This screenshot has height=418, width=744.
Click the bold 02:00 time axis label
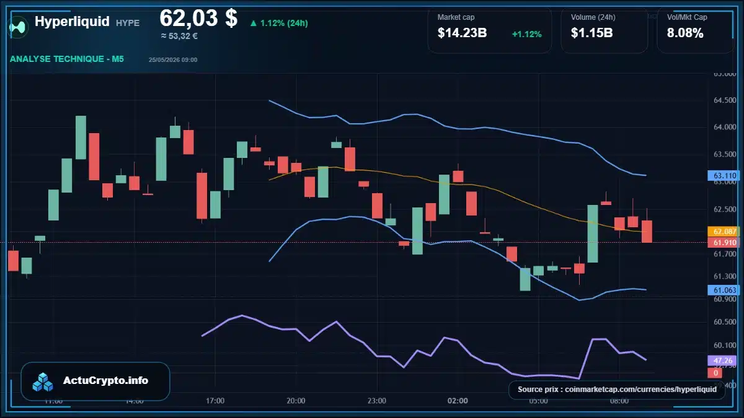(x=458, y=401)
